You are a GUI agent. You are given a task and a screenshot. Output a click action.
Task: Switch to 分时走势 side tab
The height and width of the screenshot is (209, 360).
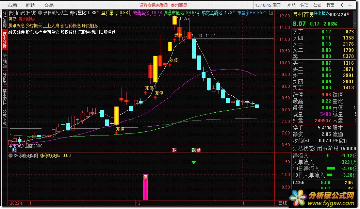pyautogui.click(x=4, y=19)
